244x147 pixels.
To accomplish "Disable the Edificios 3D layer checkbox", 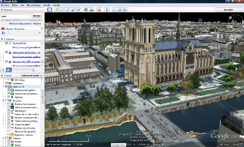I will click(x=6, y=86).
